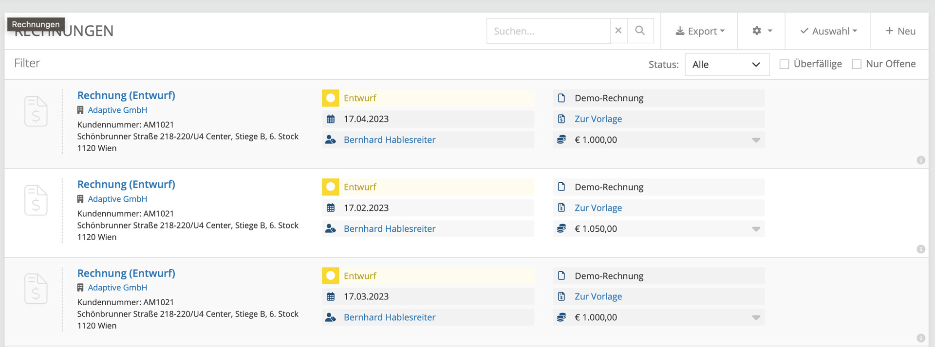Click invoice document icon of first entry
The height and width of the screenshot is (347, 935).
tap(36, 111)
